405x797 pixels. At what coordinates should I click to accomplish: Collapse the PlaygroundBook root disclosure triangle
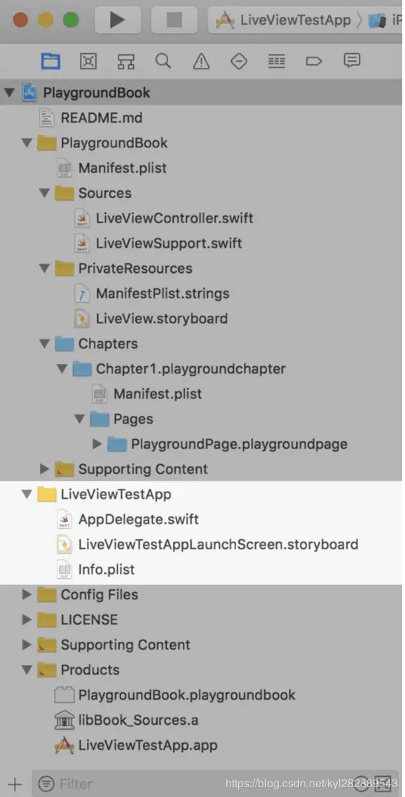pyautogui.click(x=8, y=92)
